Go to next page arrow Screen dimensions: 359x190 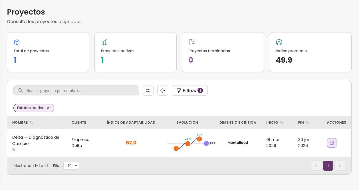point(340,166)
